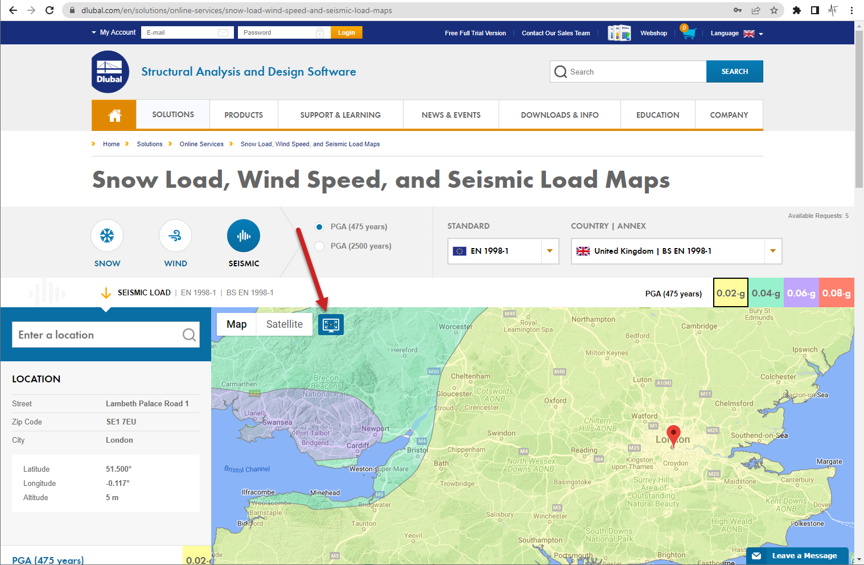Switch the map to Satellite view
Screen dimensions: 864x565
tap(284, 324)
